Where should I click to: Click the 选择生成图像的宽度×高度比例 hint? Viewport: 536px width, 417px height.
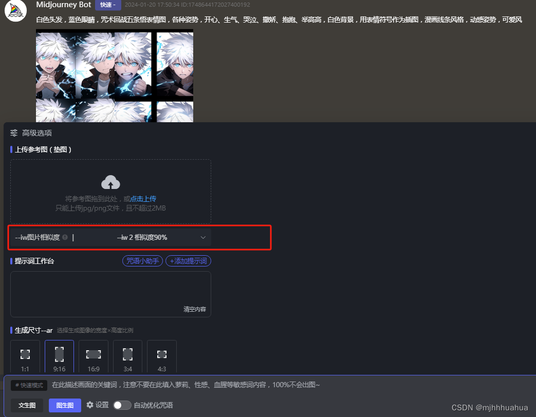click(x=95, y=330)
